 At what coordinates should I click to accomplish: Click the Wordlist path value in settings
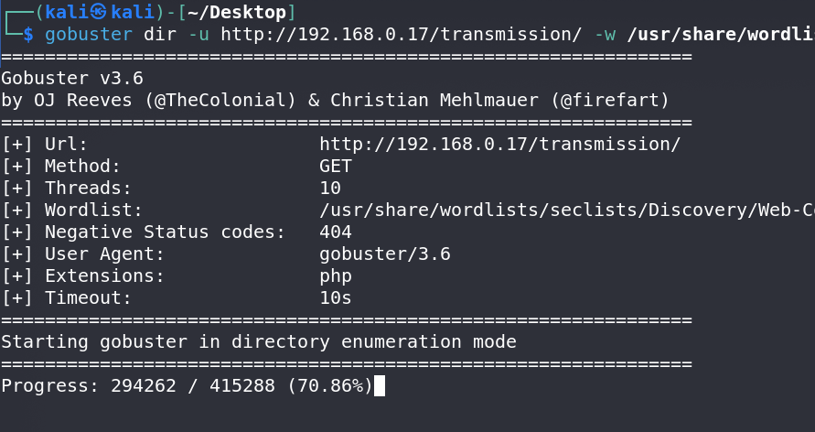[567, 210]
